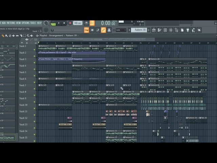Viewport: 217px width, 163px height.
Task: Open the VIEW menu
Action: pos(18,23)
